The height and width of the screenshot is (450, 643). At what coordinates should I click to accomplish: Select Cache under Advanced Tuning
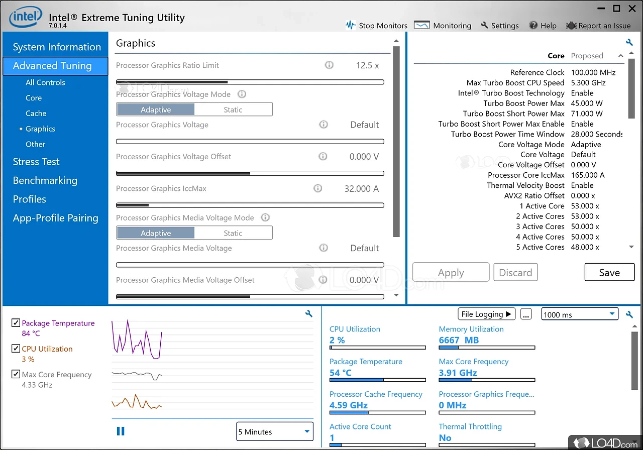(36, 114)
